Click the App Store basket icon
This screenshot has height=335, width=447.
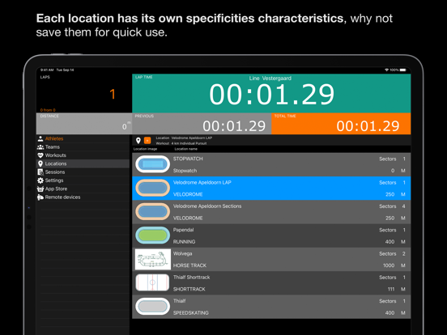[x=40, y=189]
